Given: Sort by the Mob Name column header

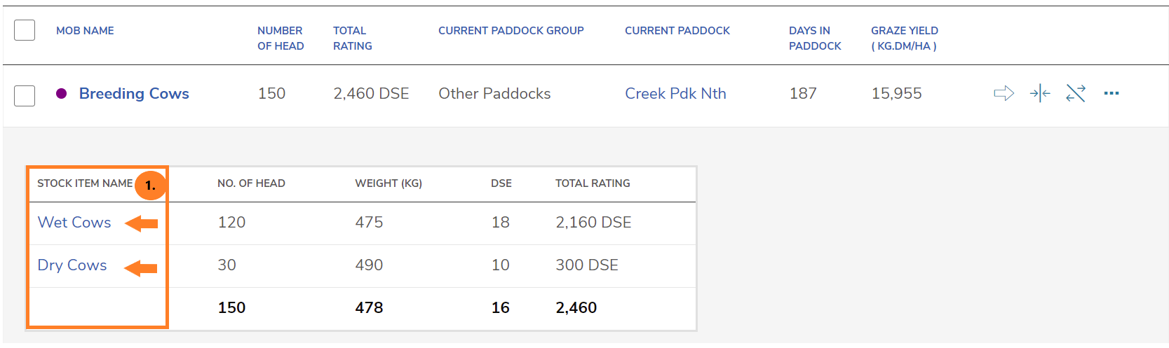Looking at the screenshot, I should pos(85,31).
